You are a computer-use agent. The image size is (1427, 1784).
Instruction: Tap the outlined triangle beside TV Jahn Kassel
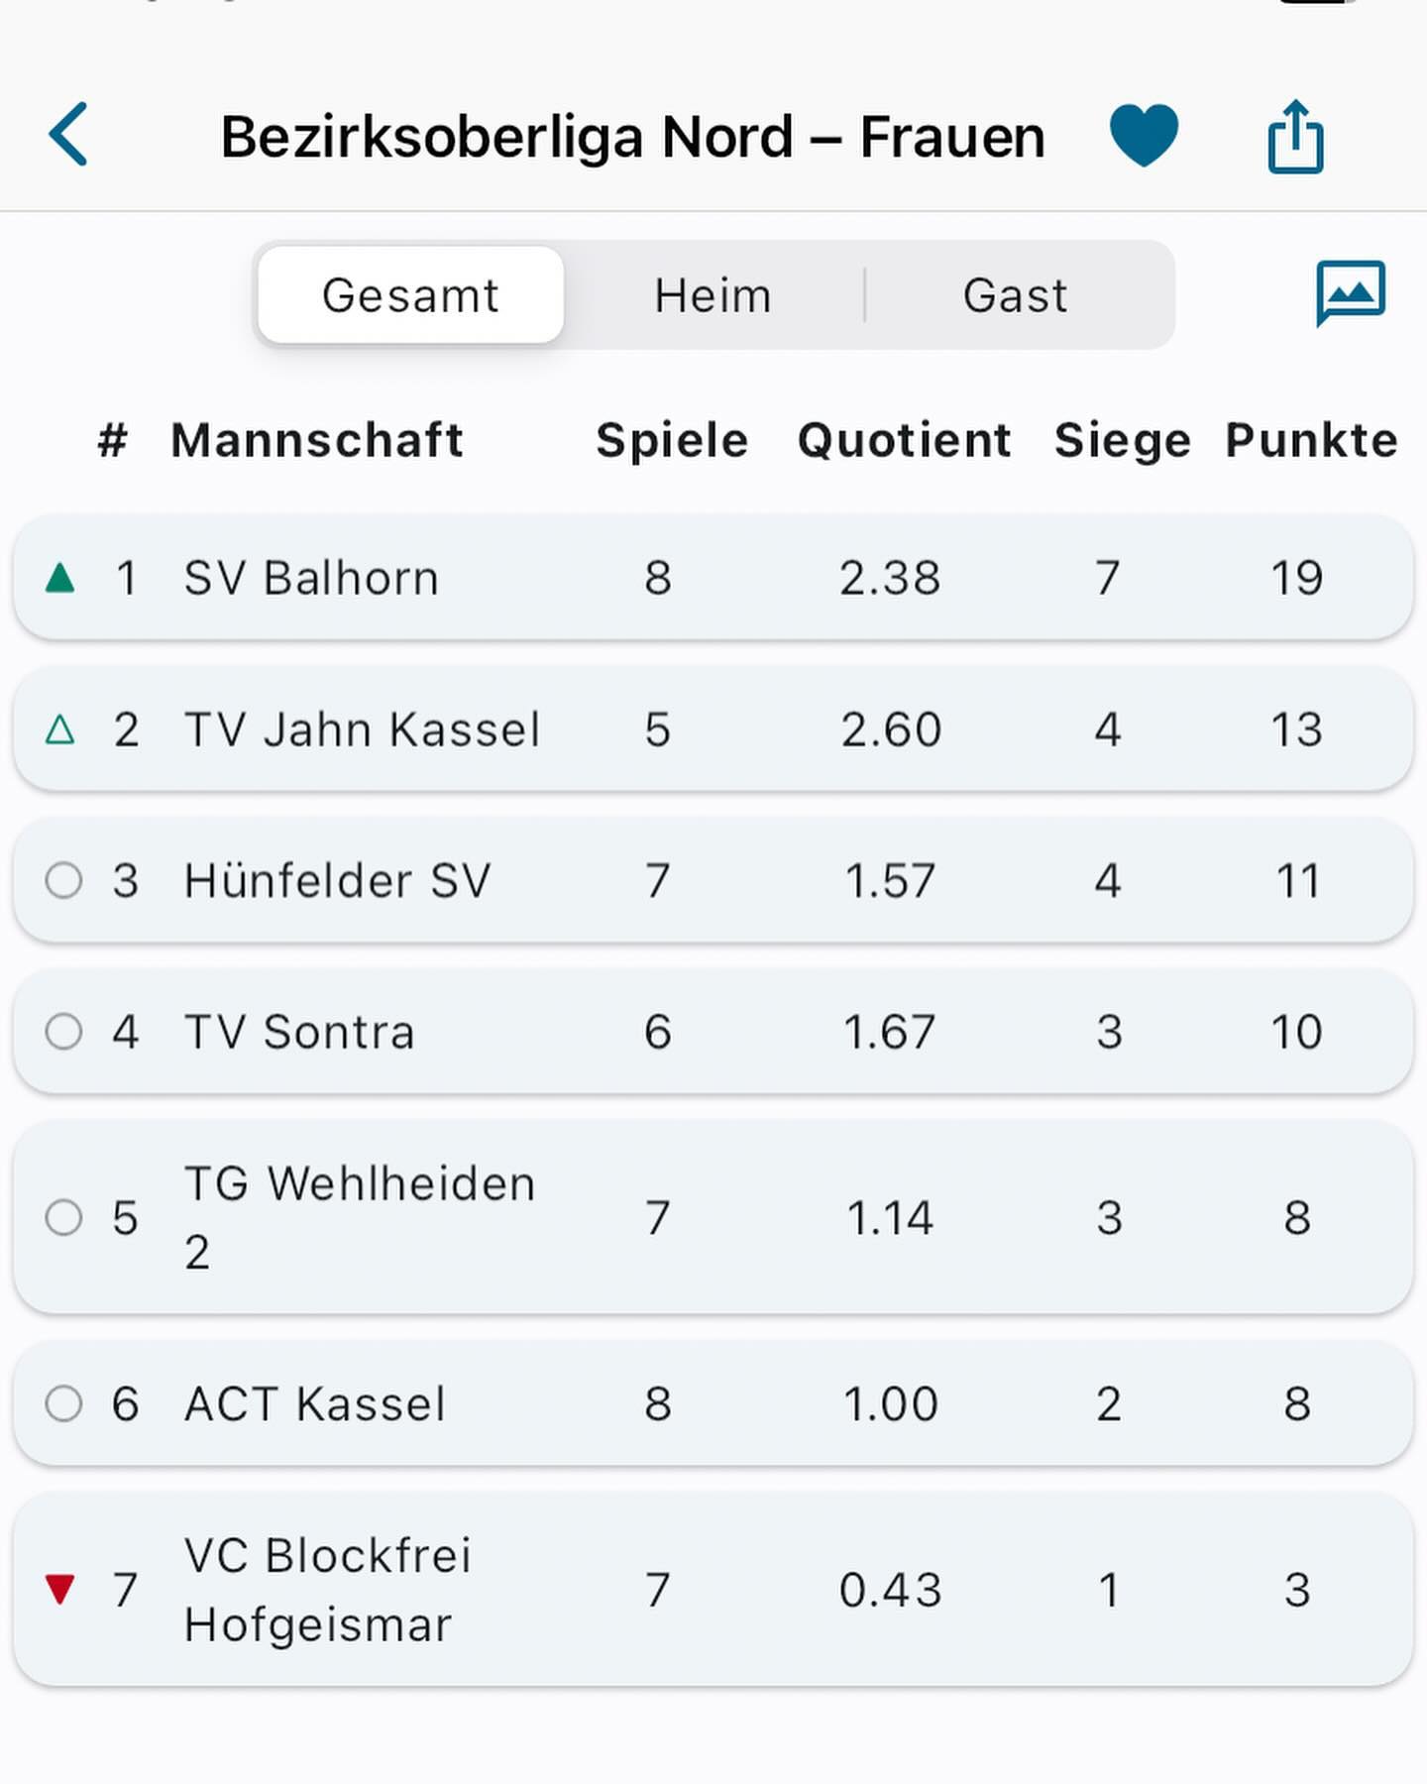pyautogui.click(x=60, y=730)
